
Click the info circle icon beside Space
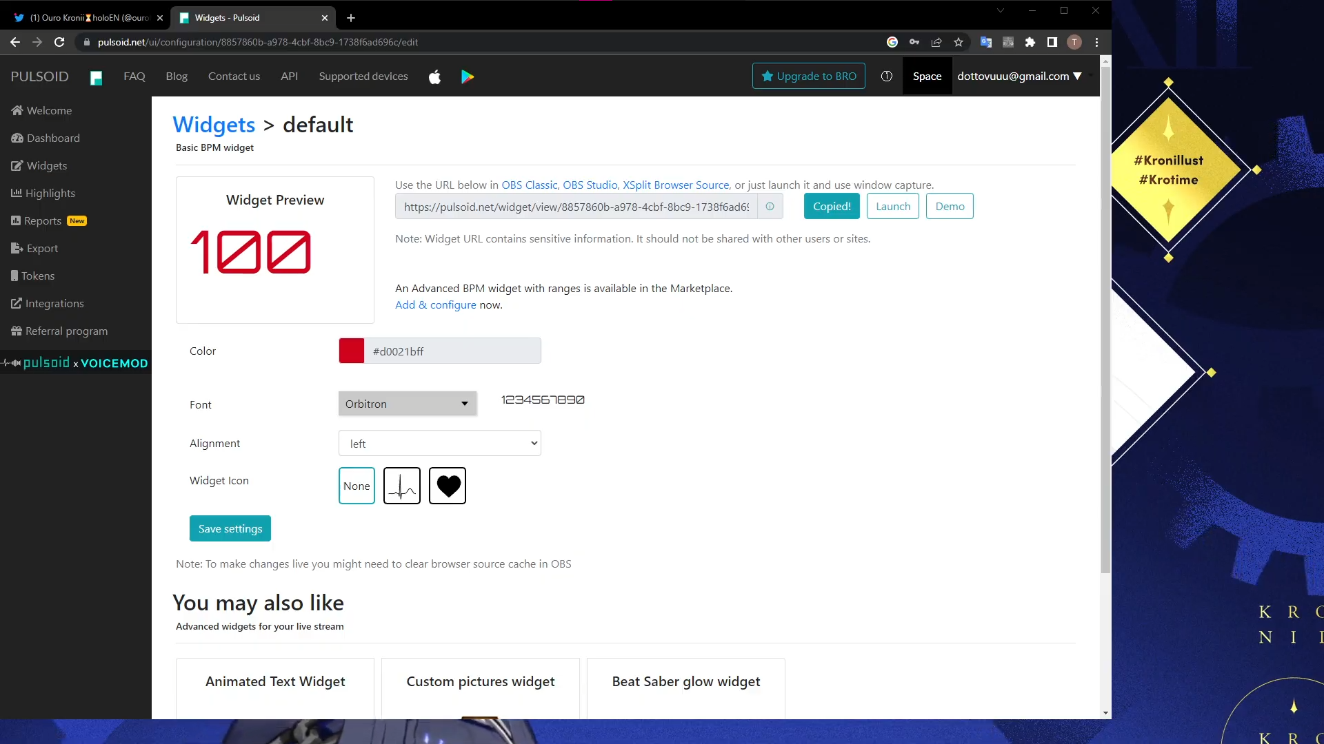887,76
